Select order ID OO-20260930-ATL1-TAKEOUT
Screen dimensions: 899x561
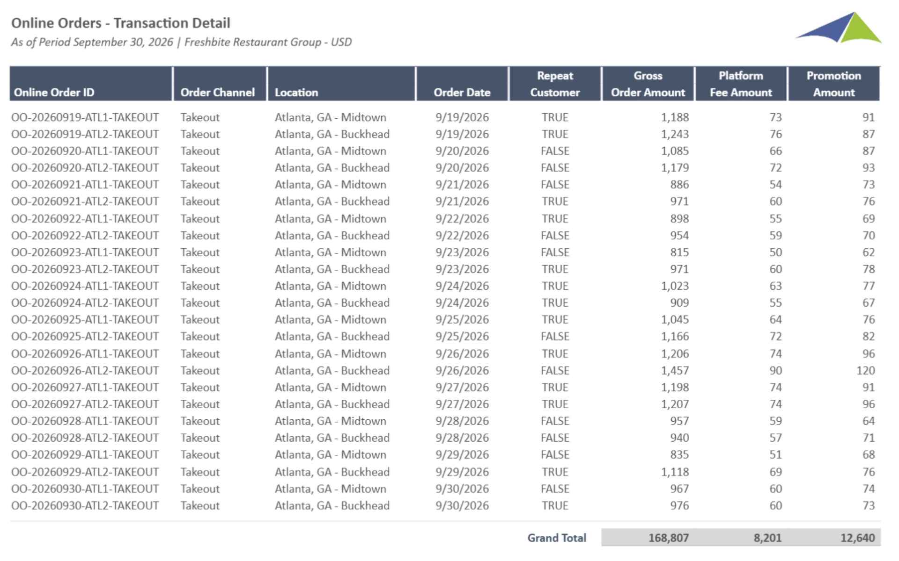(x=85, y=489)
